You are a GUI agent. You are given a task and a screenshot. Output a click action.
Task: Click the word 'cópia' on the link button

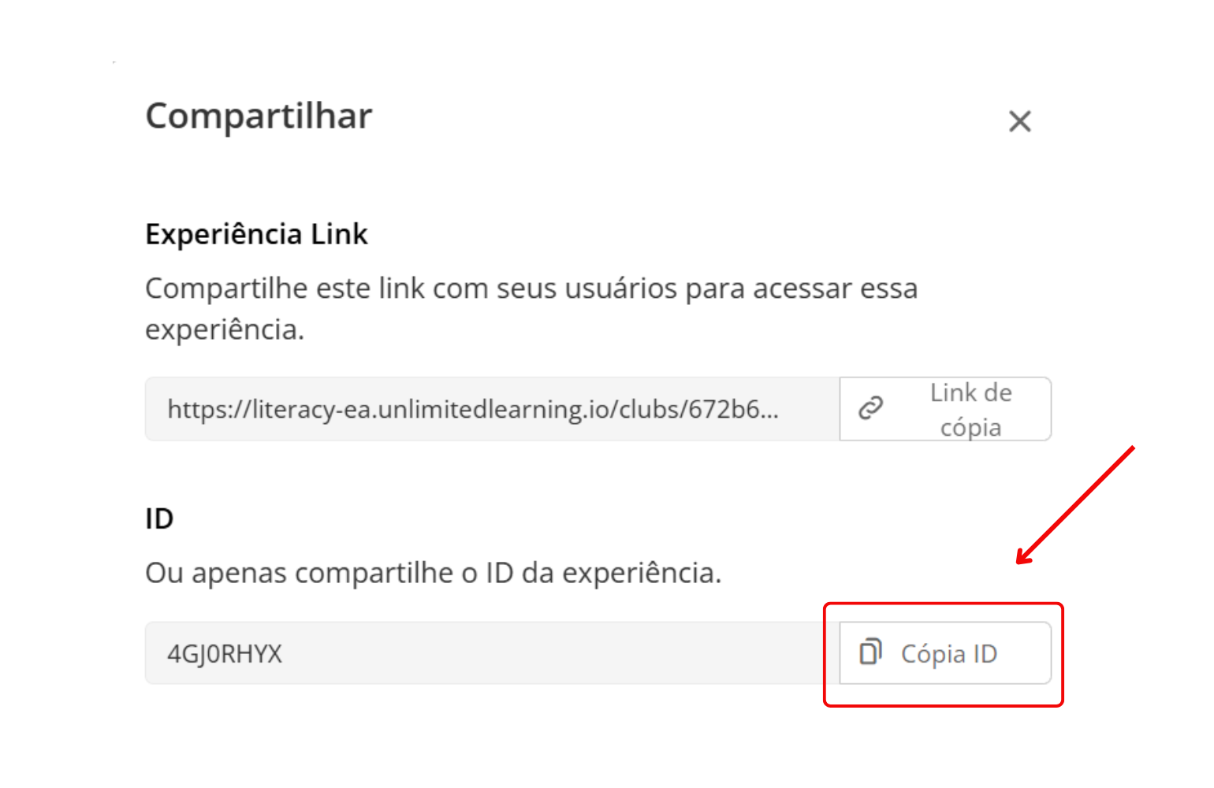[x=970, y=428]
